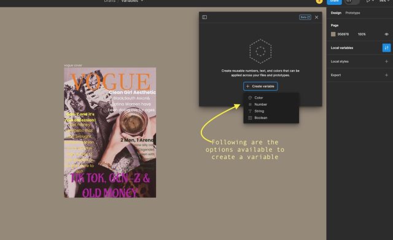Select the TIK TOK, GEN-Z & headline

pos(111,178)
